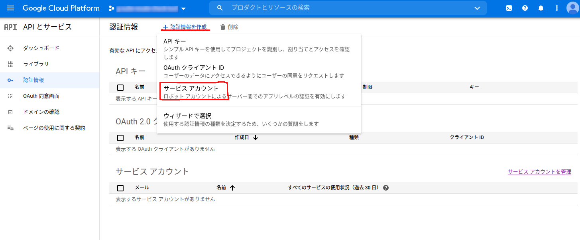Open the three-dot settings menu
Image resolution: width=580 pixels, height=240 pixels.
click(557, 8)
